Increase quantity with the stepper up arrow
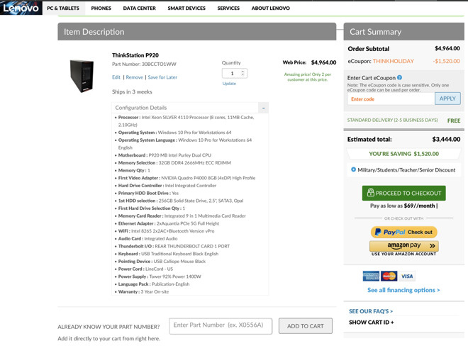The width and height of the screenshot is (468, 346). pyautogui.click(x=243, y=72)
